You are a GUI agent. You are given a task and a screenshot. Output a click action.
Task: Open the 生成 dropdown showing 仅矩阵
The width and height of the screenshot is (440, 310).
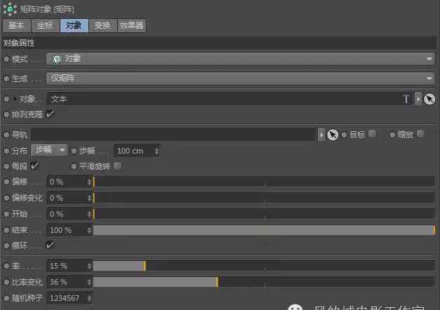241,79
